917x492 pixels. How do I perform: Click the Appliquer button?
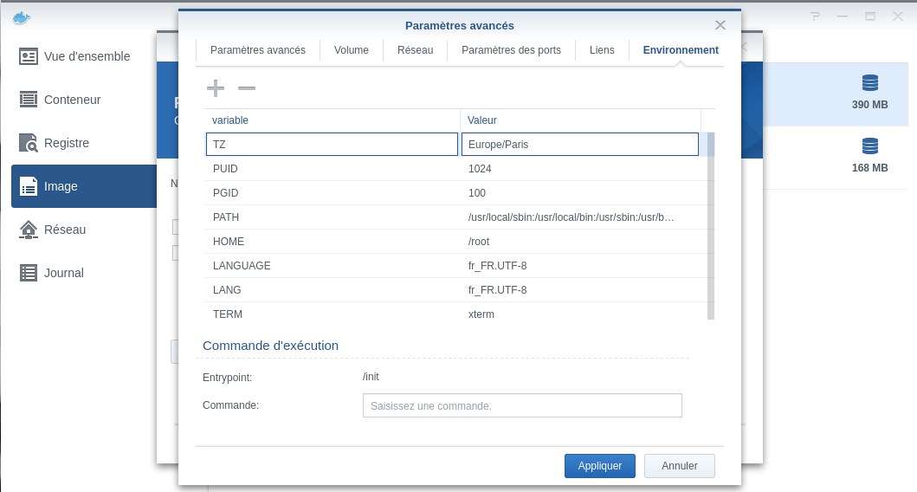pos(599,466)
